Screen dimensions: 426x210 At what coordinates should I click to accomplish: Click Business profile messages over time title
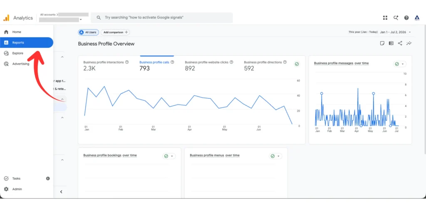tap(342, 63)
